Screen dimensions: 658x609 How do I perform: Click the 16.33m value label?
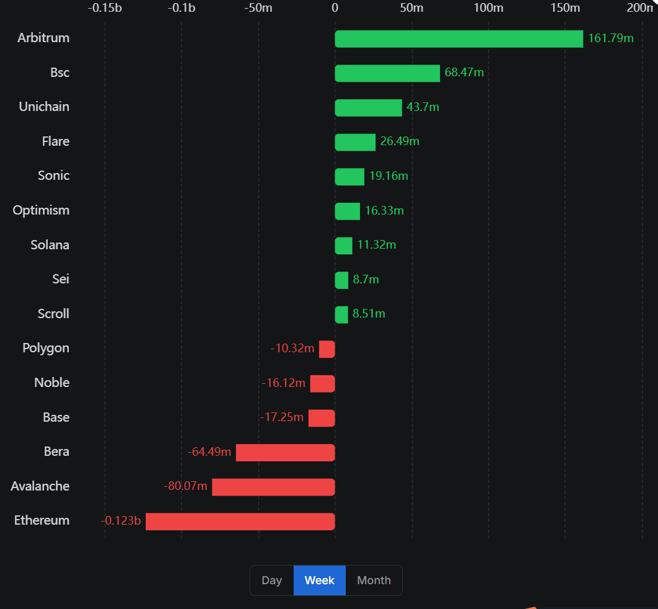(384, 210)
